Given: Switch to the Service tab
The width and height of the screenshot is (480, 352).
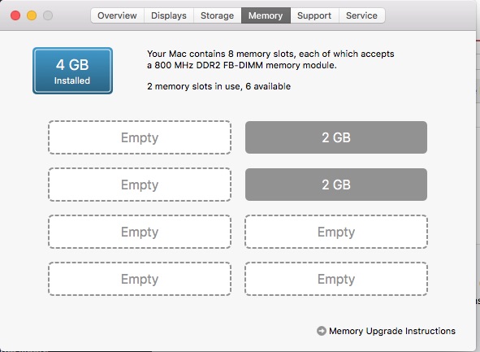Looking at the screenshot, I should (362, 15).
